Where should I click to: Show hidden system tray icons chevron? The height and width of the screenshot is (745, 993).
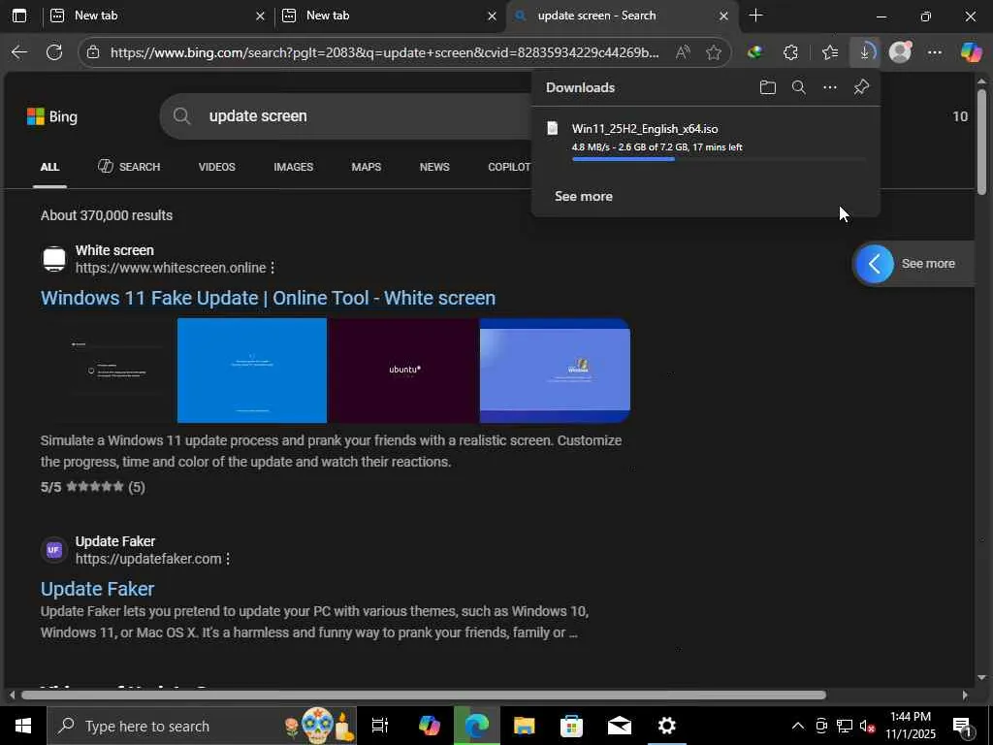click(x=798, y=726)
